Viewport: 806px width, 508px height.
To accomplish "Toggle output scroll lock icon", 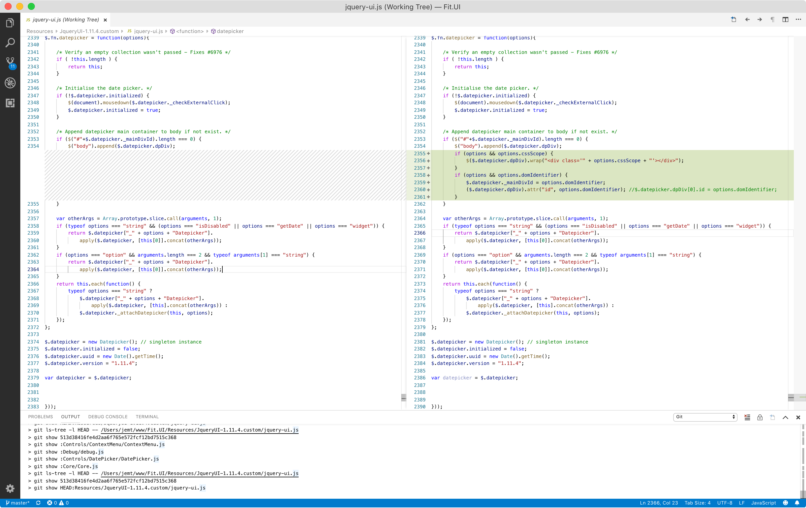I will (760, 417).
